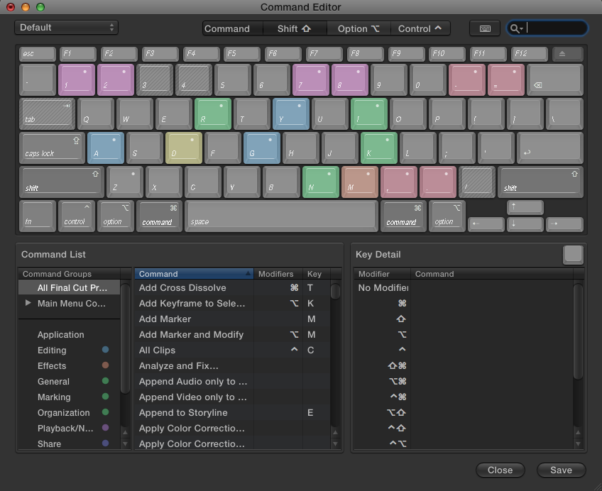The width and height of the screenshot is (602, 491).
Task: Click the Close button
Action: tap(500, 470)
